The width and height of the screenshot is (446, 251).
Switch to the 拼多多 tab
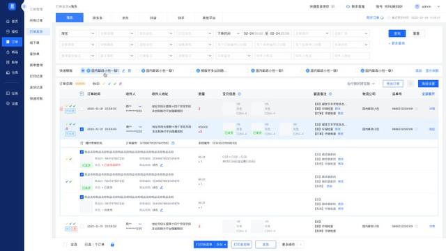pyautogui.click(x=98, y=17)
